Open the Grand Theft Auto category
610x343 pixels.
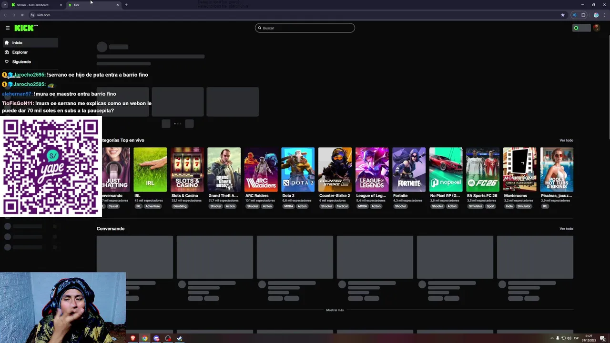click(224, 170)
